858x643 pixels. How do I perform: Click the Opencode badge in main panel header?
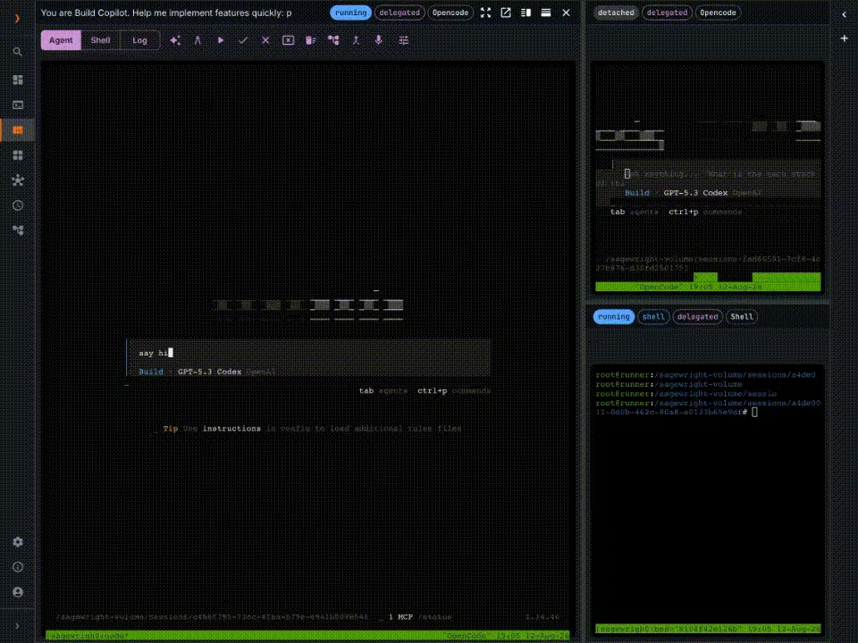pyautogui.click(x=450, y=13)
